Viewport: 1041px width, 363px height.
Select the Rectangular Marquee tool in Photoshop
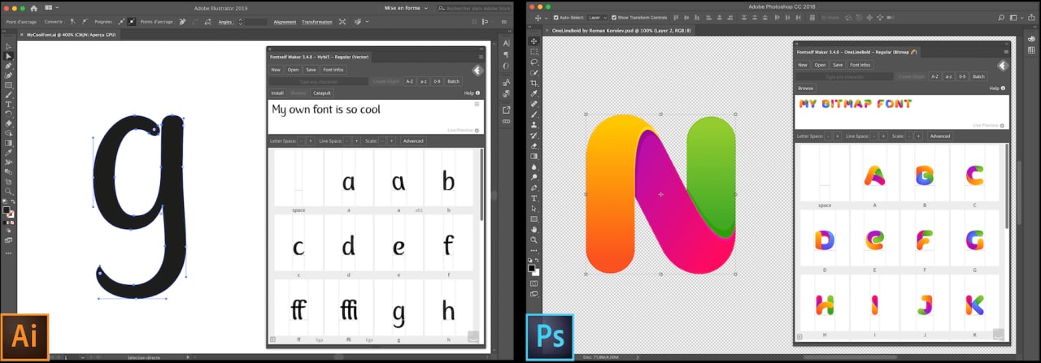coord(534,51)
